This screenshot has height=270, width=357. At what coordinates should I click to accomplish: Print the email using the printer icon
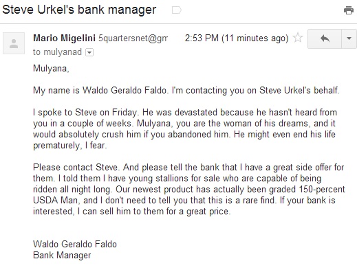pos(349,10)
